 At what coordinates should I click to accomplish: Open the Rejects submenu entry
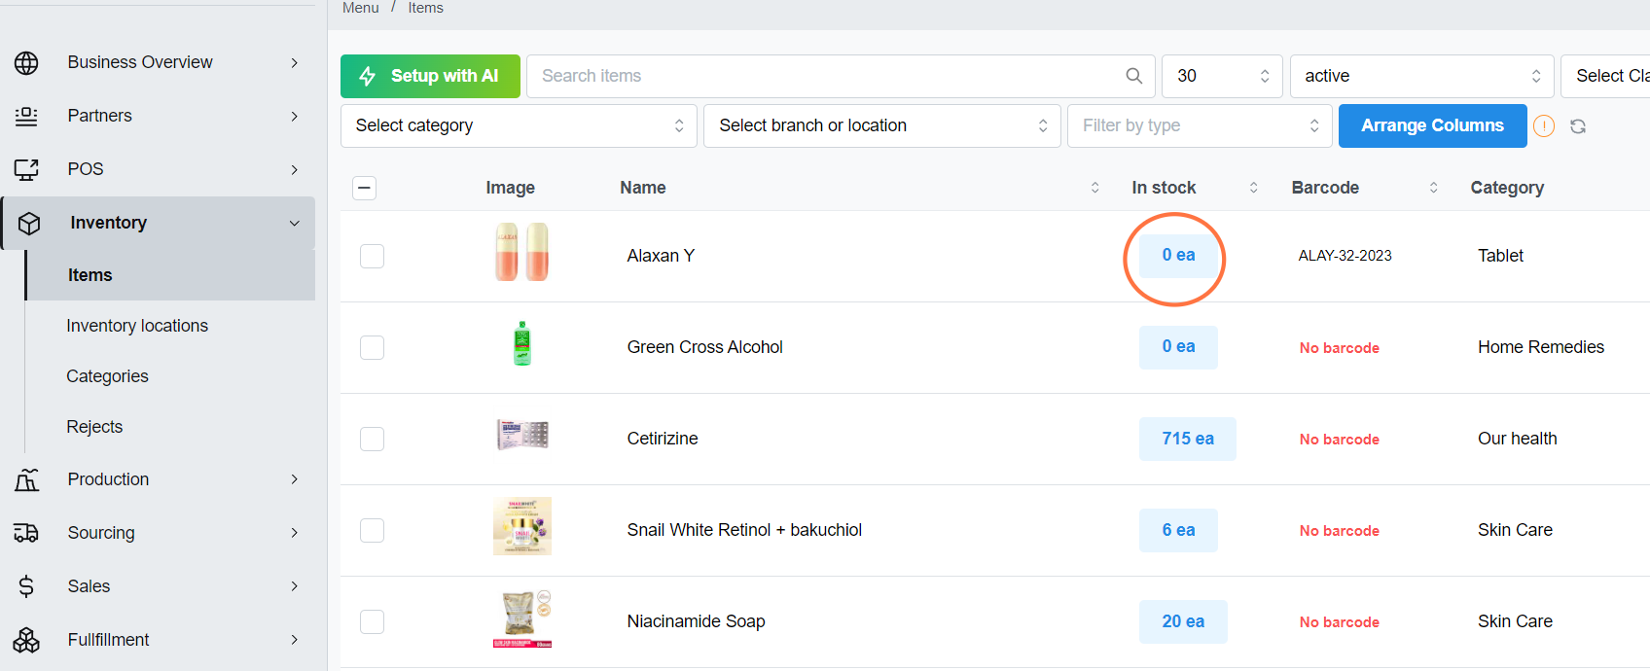(x=94, y=427)
